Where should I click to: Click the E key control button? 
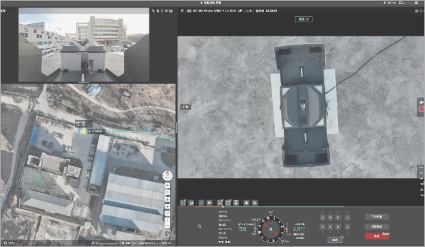[338, 217]
